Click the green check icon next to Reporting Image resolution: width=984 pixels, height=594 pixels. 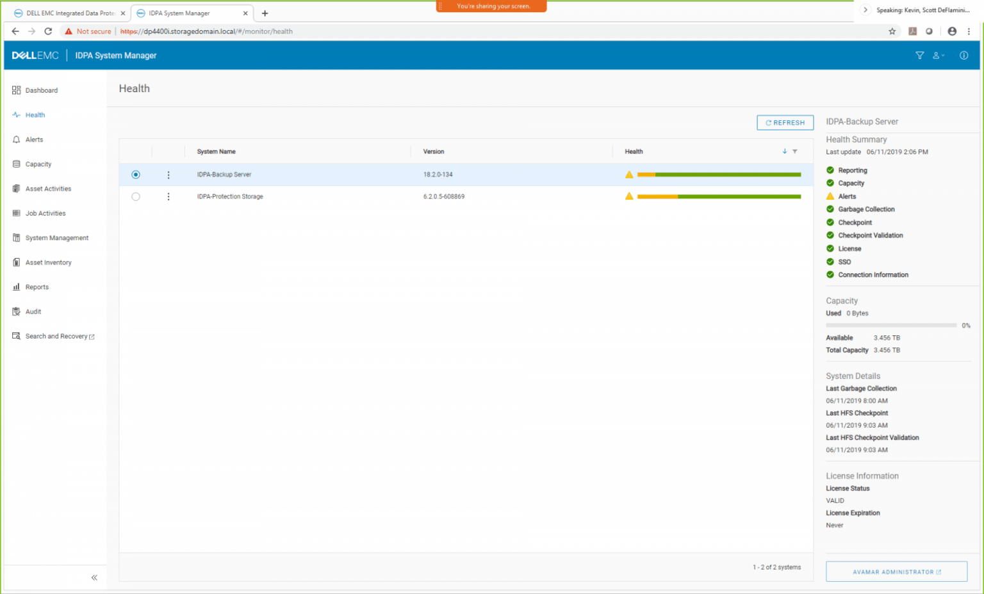(830, 170)
